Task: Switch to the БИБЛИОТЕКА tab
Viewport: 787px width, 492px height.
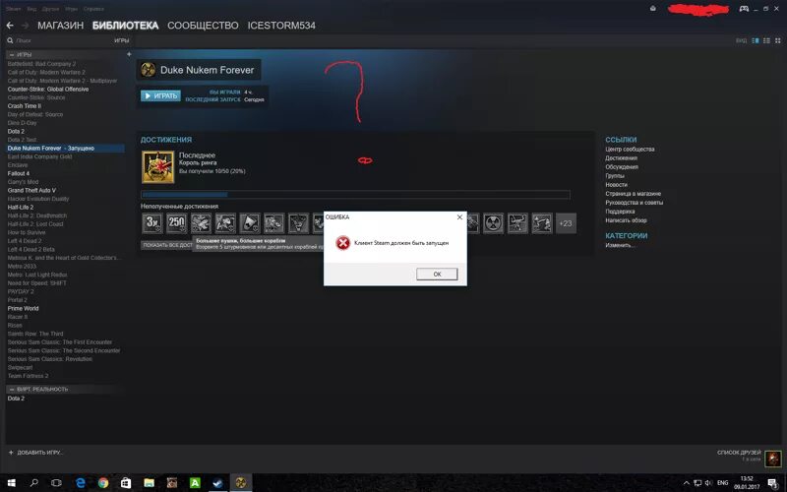Action: click(125, 26)
